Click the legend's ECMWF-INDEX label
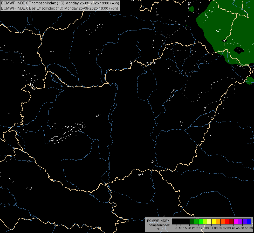This screenshot has width=254, height=233. [x=158, y=221]
